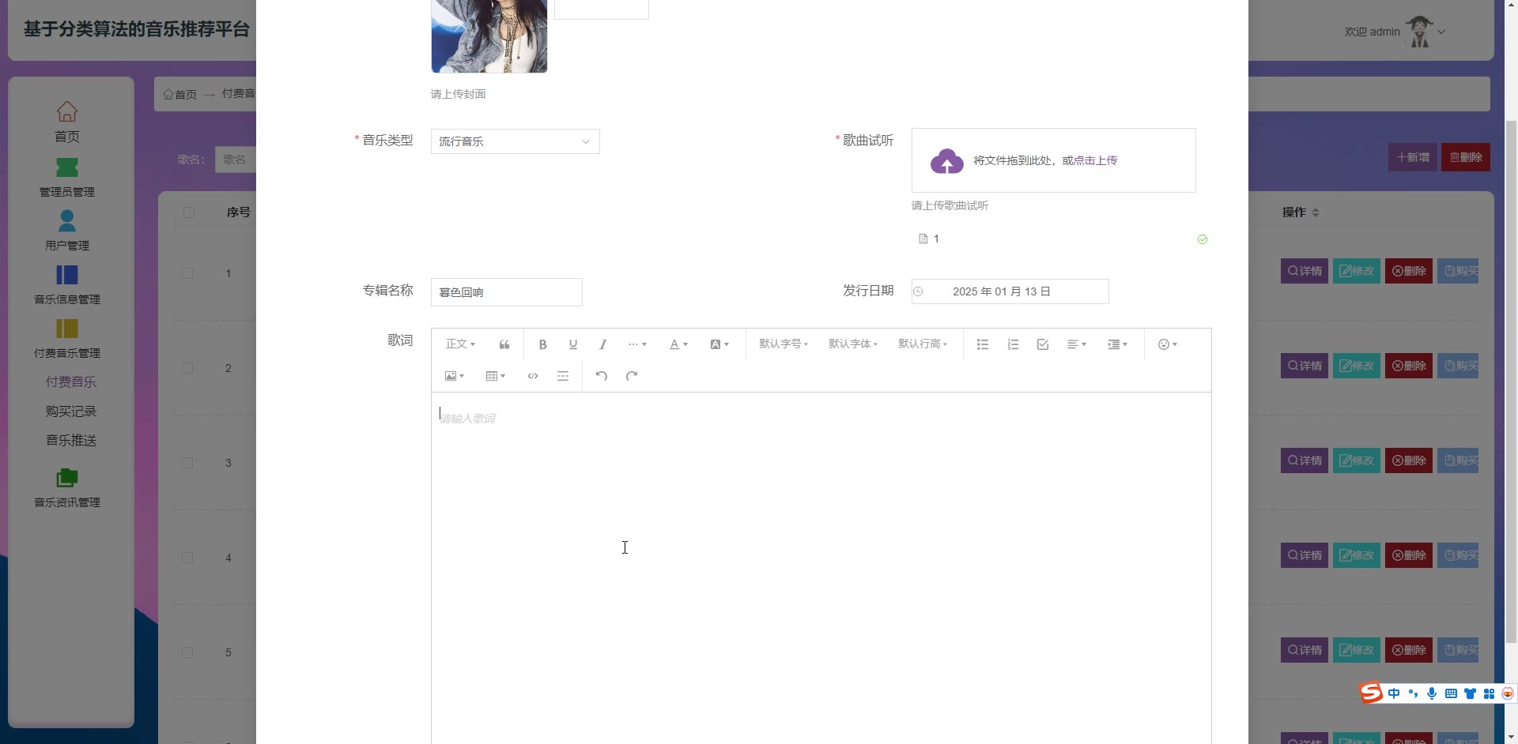Click the 发行日期 date input field
1518x744 pixels.
1010,291
